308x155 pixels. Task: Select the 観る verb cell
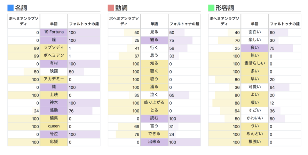click(x=154, y=40)
